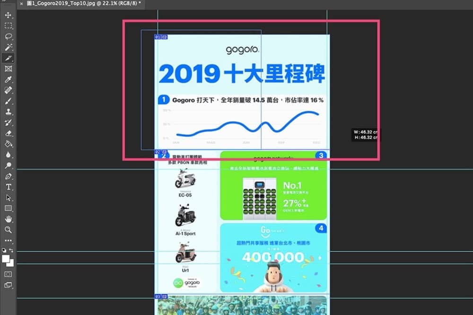473x315 pixels.
Task: Reset to default foreground and background colors
Action: [x=4, y=250]
